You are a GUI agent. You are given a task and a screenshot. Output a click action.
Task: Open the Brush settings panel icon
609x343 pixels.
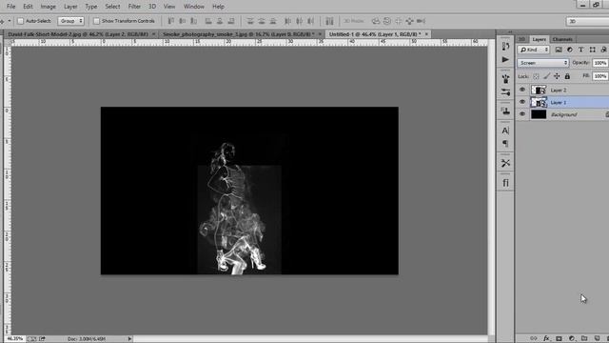505,92
